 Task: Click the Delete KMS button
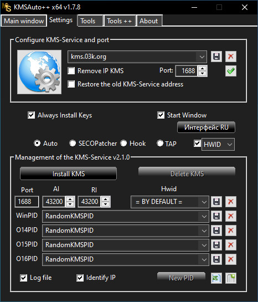pos(187,174)
